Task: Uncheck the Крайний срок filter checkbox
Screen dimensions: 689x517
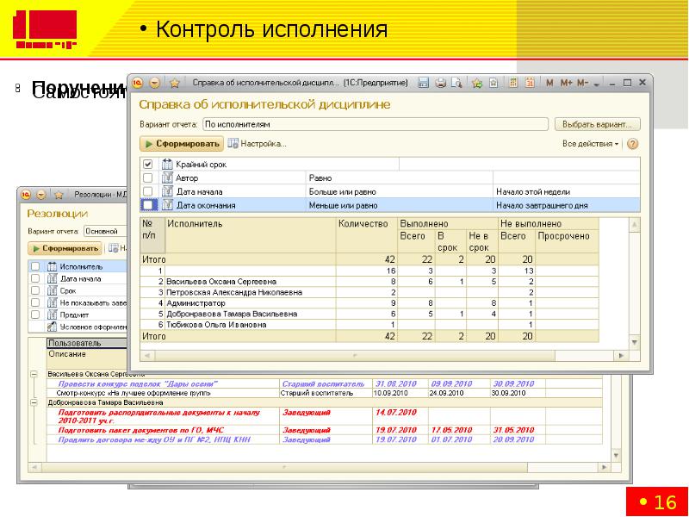Action: coord(147,164)
